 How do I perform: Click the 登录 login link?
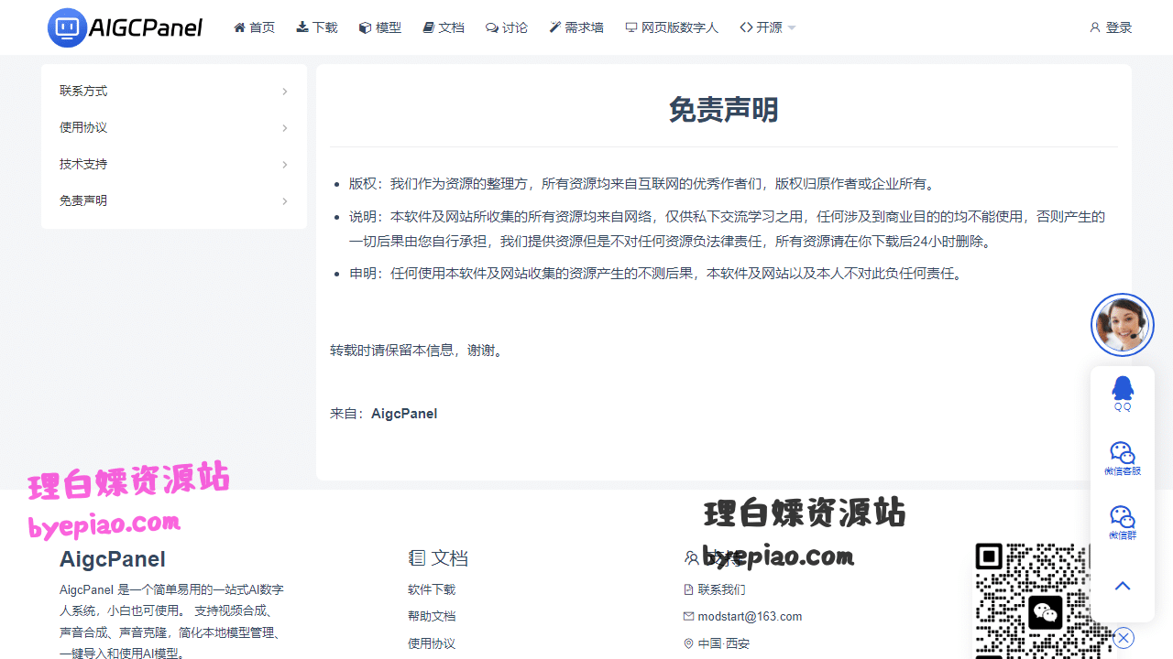[x=1111, y=27]
